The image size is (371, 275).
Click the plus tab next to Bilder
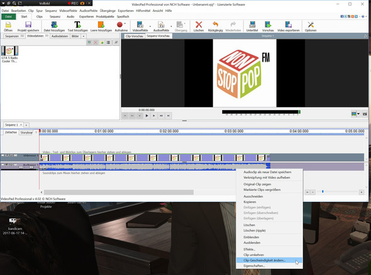[83, 36]
